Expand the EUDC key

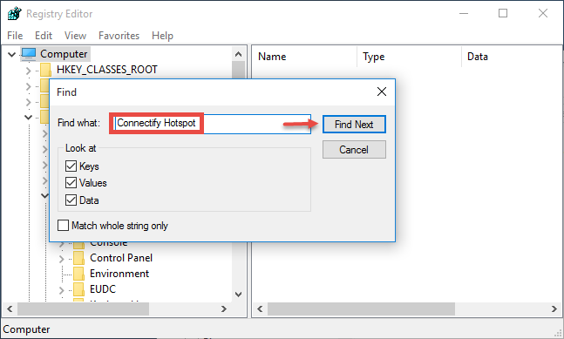point(62,289)
